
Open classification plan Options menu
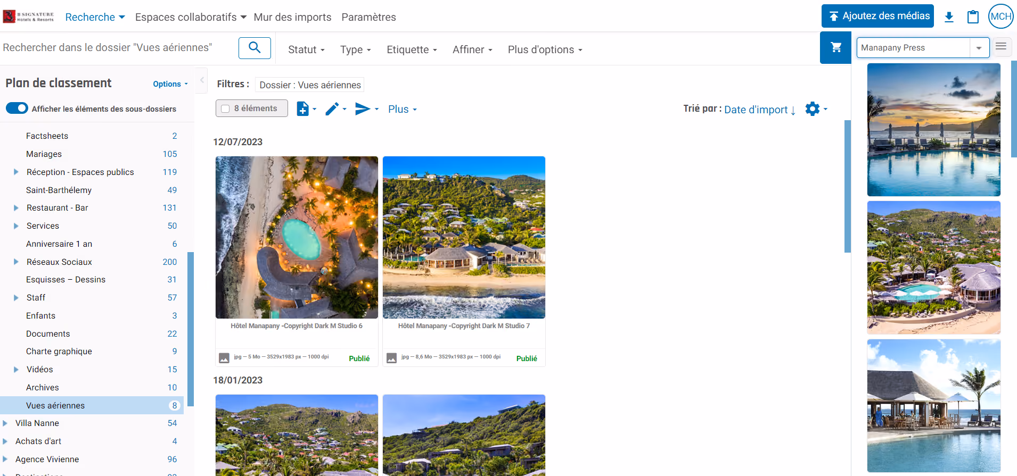tap(170, 84)
